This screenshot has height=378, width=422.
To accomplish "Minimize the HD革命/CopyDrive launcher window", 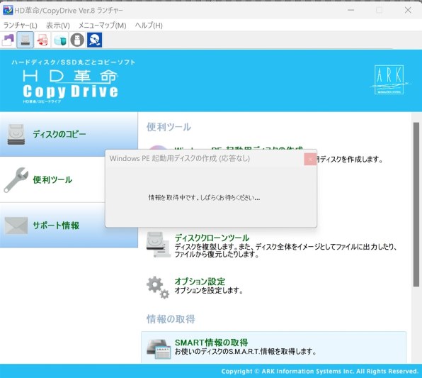I will [350, 10].
